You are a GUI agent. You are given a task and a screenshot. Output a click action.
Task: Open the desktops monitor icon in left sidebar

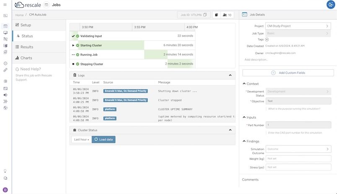point(5,33)
